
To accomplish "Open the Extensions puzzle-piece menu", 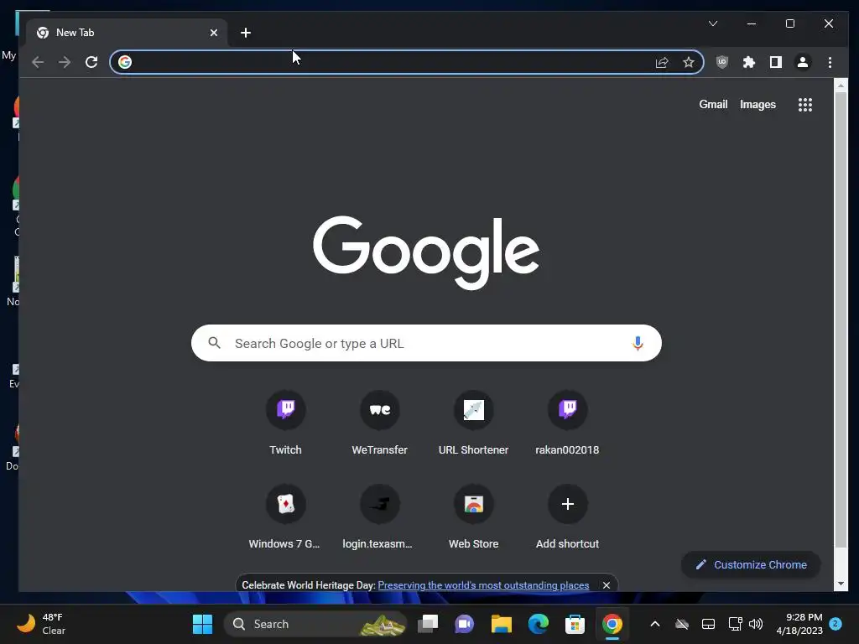I will 749,62.
